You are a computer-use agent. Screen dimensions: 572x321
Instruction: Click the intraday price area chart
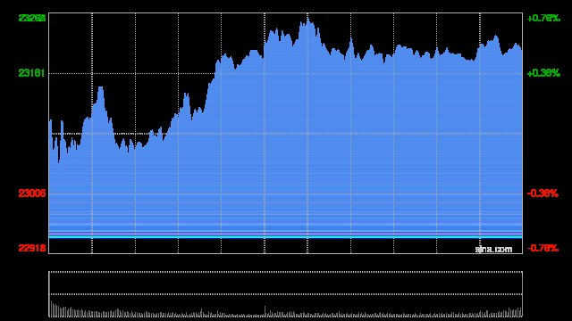tap(285, 133)
